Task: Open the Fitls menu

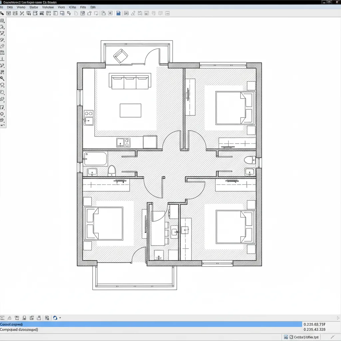Action: tap(83, 7)
